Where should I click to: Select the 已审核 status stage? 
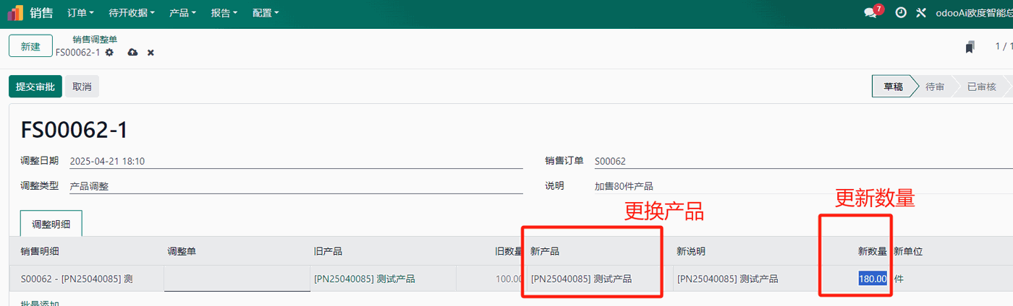(982, 87)
